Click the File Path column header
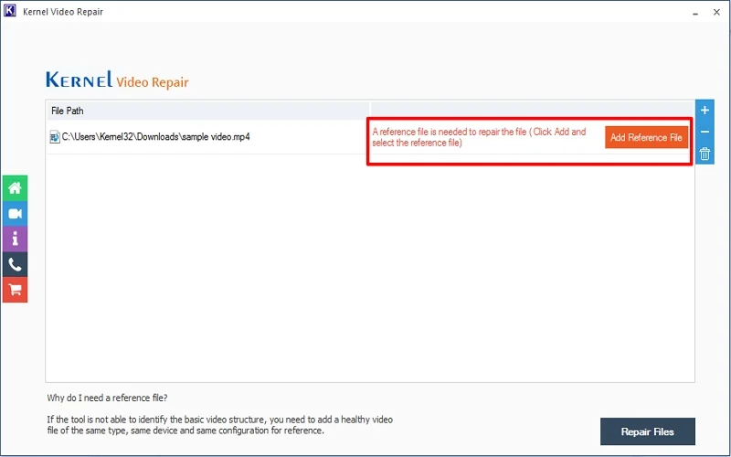 [x=208, y=111]
